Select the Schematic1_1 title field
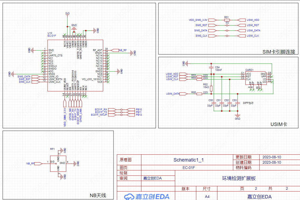 [x=188, y=160]
